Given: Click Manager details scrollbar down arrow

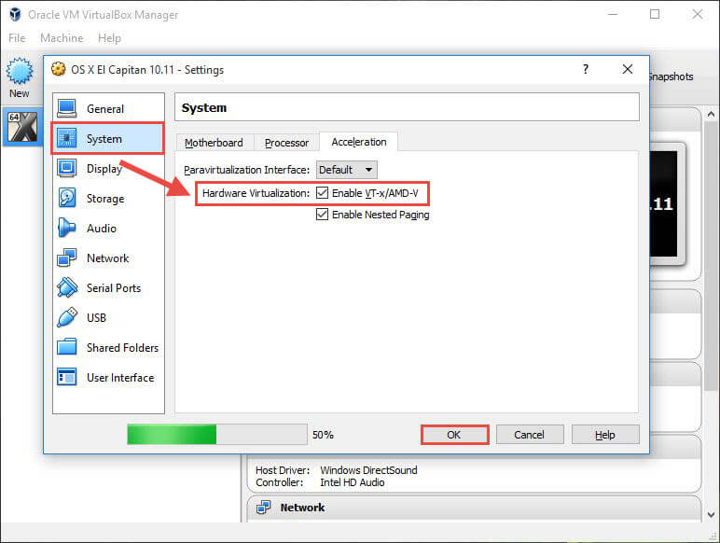Looking at the screenshot, I should [x=711, y=514].
